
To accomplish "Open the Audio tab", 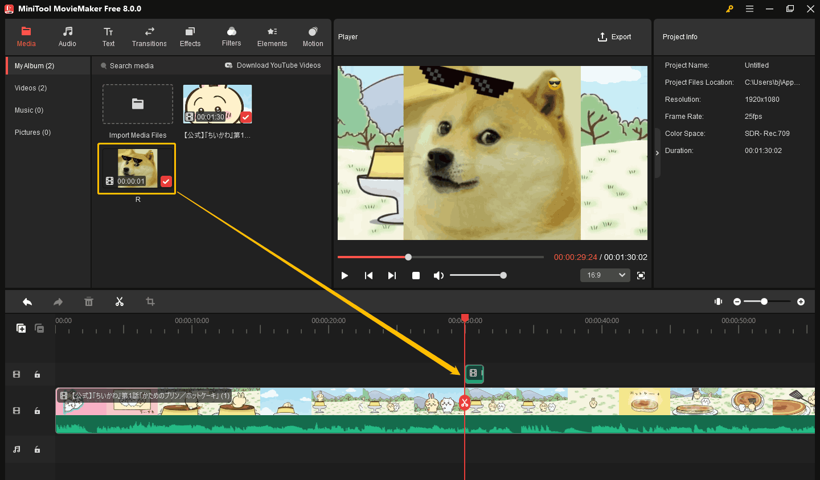I will point(67,37).
